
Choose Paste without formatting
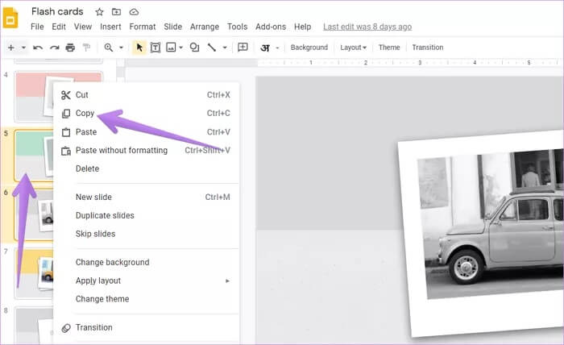click(x=146, y=151)
